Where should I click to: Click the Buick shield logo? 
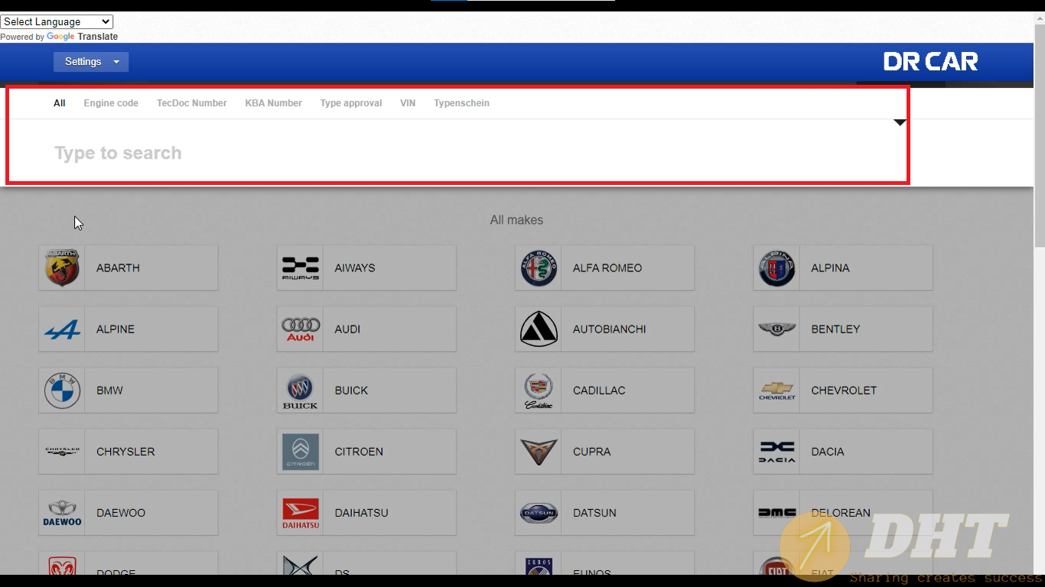[301, 391]
